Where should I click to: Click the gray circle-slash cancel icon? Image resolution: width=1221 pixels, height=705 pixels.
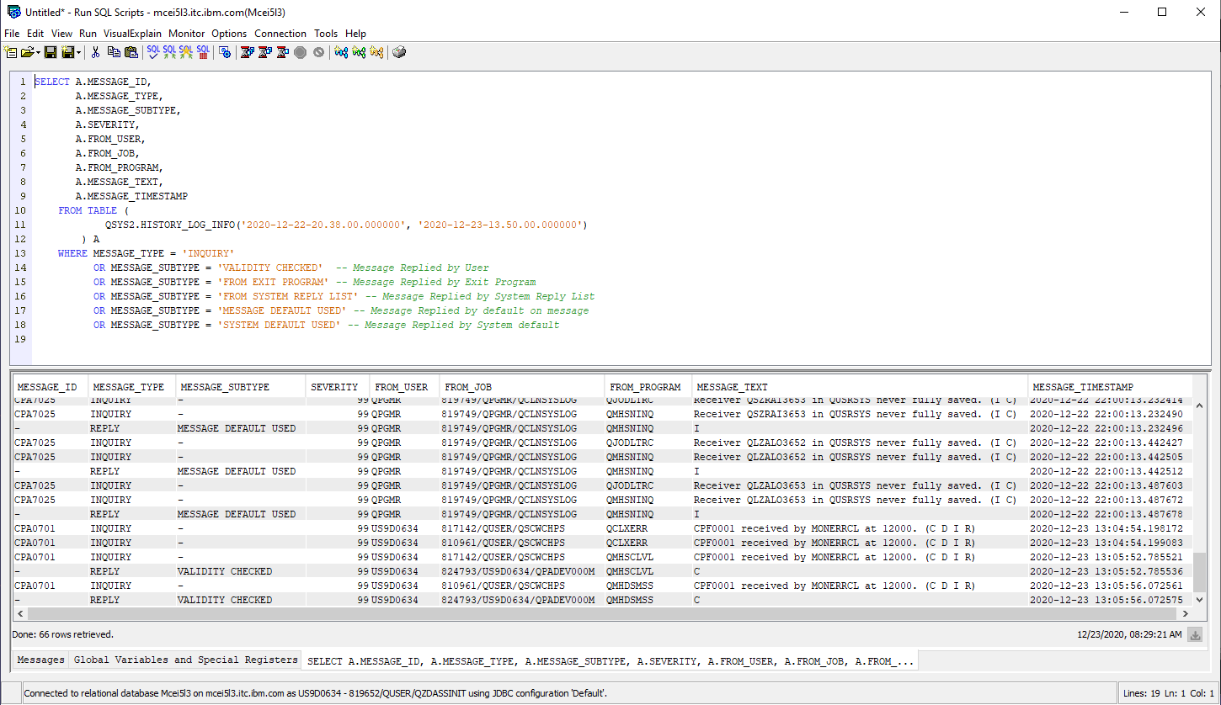318,52
